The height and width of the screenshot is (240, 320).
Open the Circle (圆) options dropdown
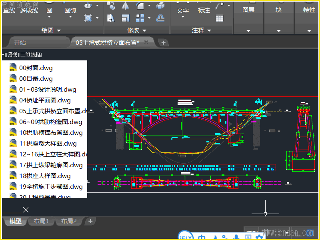click(x=49, y=17)
